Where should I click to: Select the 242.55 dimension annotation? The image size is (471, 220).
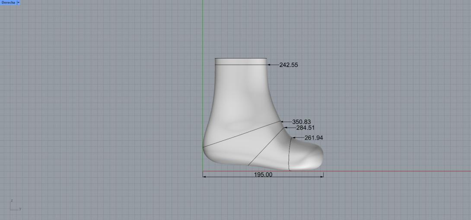coord(288,65)
